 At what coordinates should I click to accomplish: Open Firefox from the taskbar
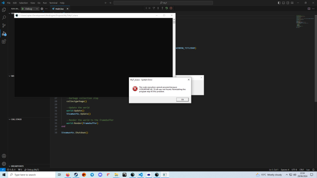(x=68, y=175)
